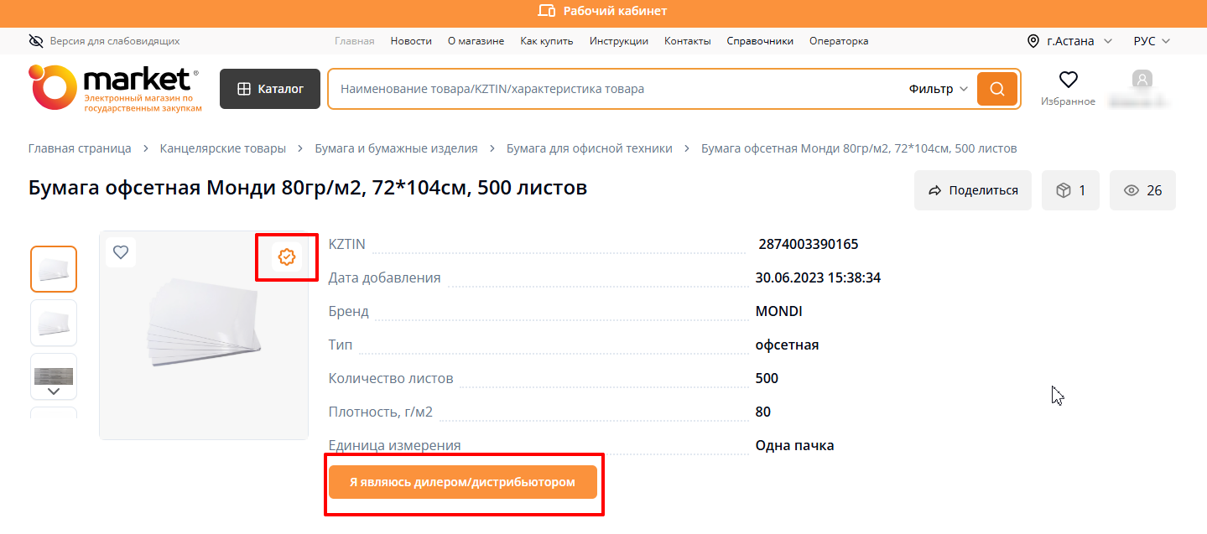Click the location pin icon
Image resolution: width=1207 pixels, height=534 pixels.
point(1033,41)
